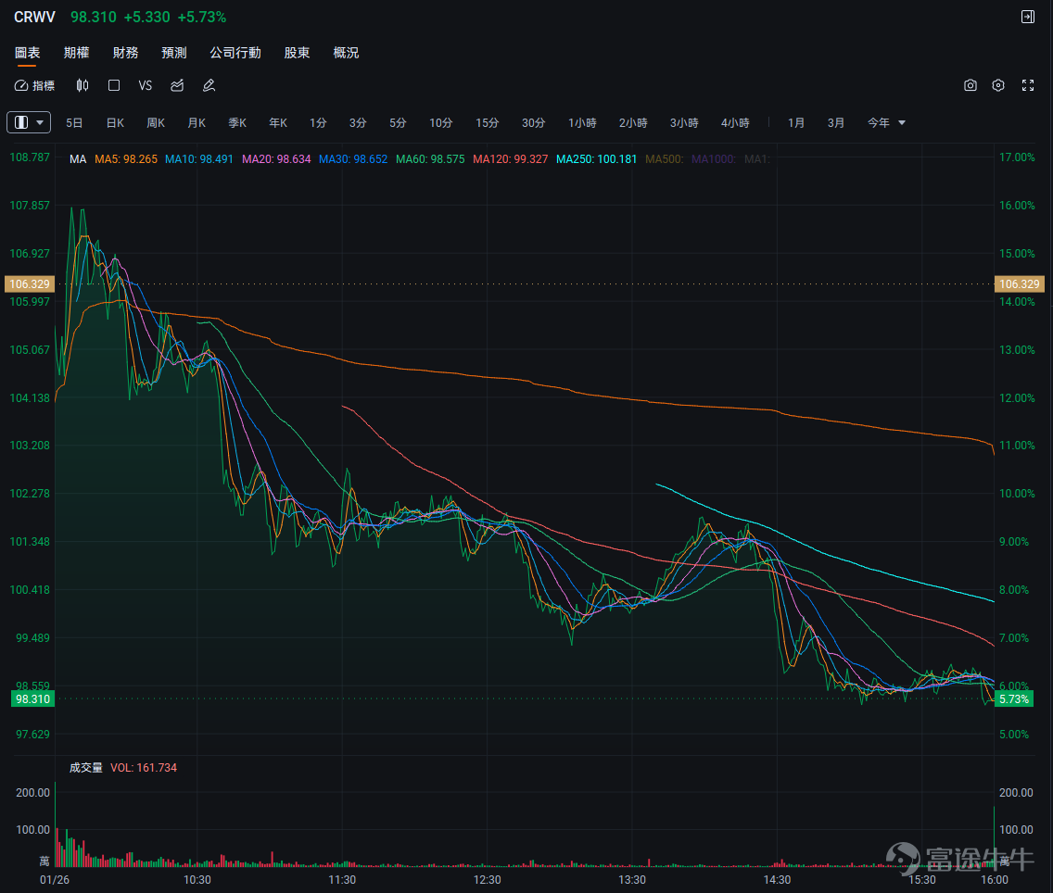The width and height of the screenshot is (1053, 893).
Task: Open the 預測 tab
Action: click(x=174, y=52)
